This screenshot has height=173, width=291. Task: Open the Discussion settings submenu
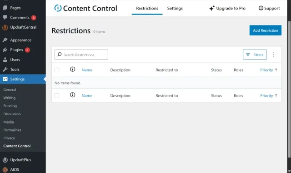12,114
